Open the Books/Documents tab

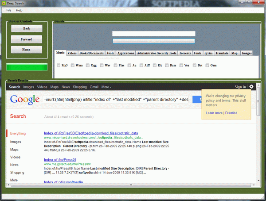[91, 53]
